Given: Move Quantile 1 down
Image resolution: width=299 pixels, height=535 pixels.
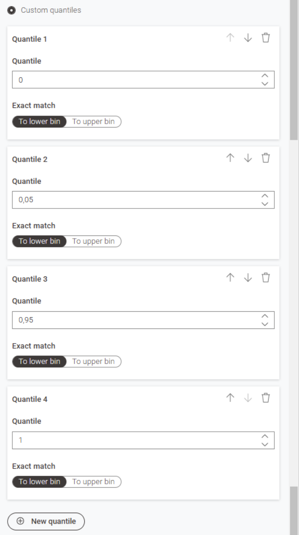Looking at the screenshot, I should coord(248,38).
